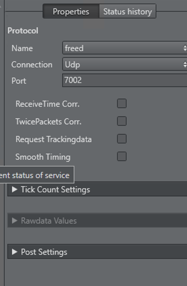This screenshot has height=286, width=187.
Task: Click the Request Trackingdata label text
Action: click(x=54, y=140)
